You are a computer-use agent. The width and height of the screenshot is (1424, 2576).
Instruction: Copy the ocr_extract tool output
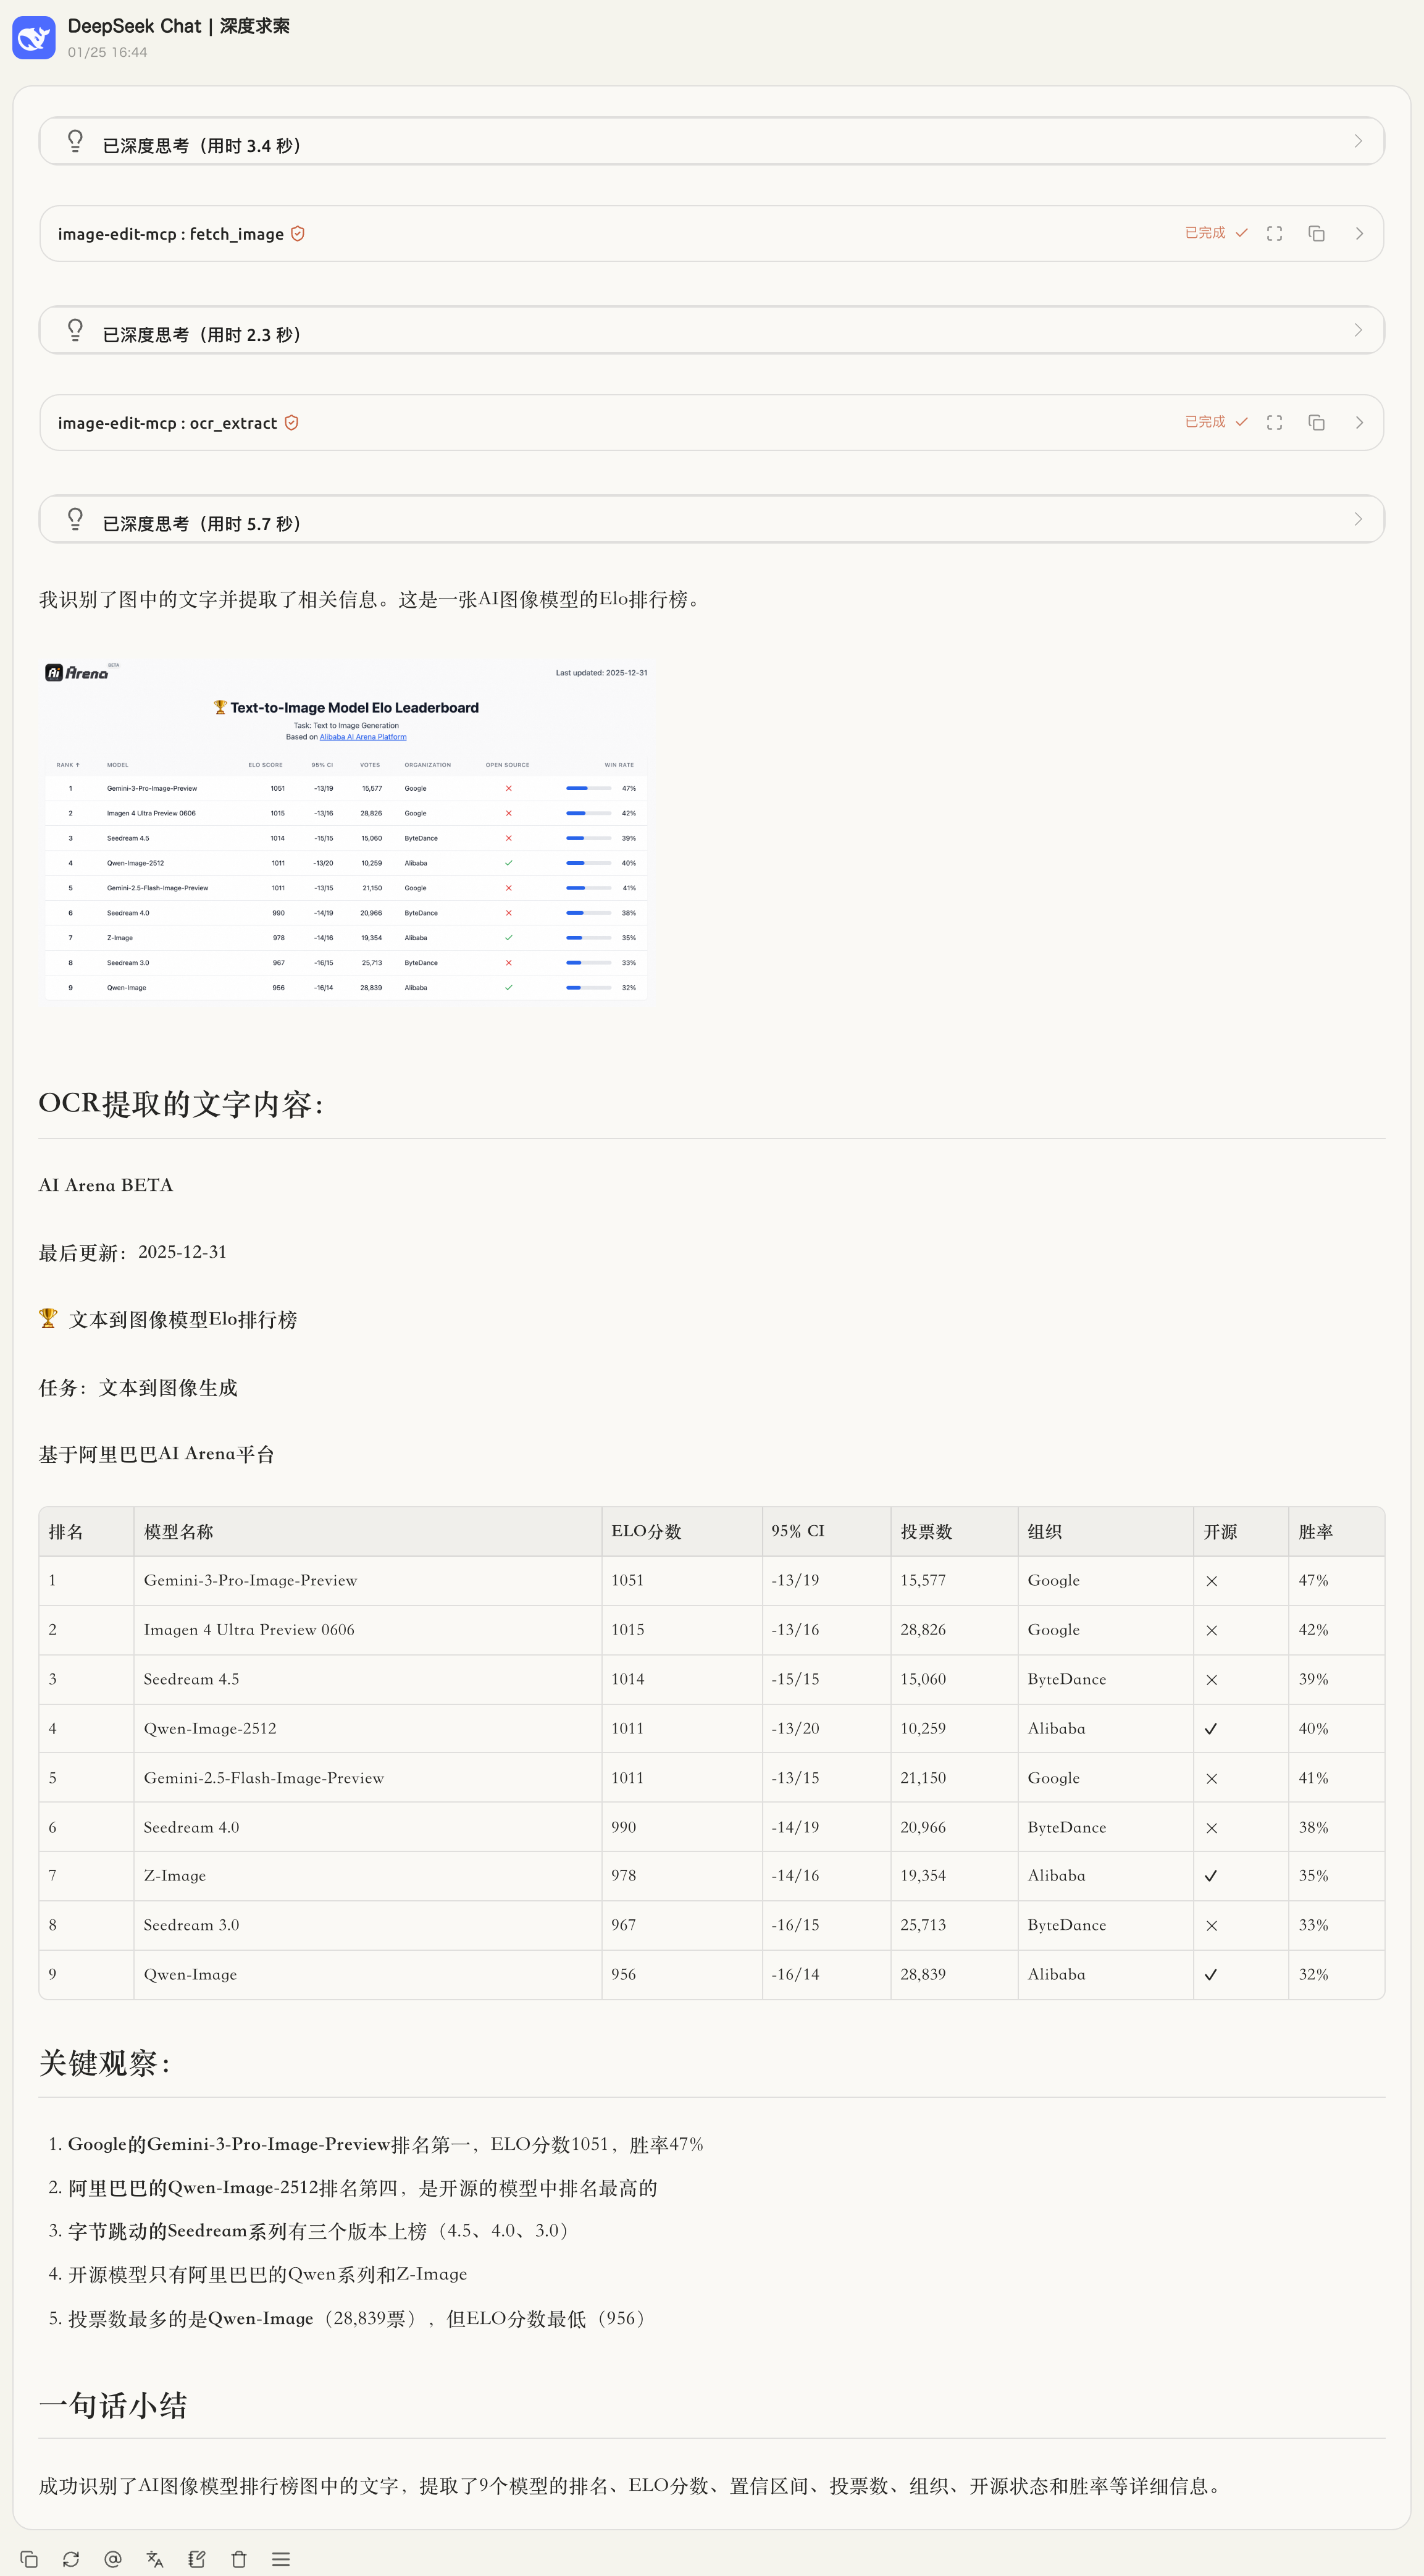(1316, 422)
